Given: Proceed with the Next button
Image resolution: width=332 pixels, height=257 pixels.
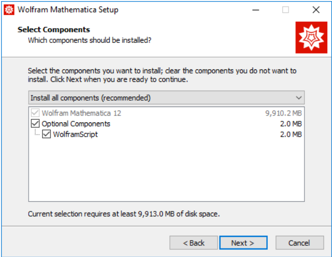Looking at the screenshot, I should (x=242, y=243).
